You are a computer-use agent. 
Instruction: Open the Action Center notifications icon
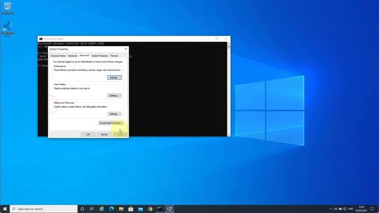372,209
